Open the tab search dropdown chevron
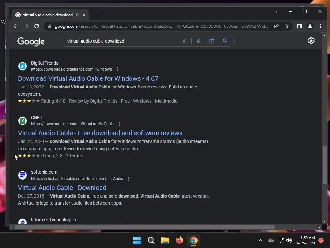Image resolution: width=330 pixels, height=248 pixels. pos(276,11)
